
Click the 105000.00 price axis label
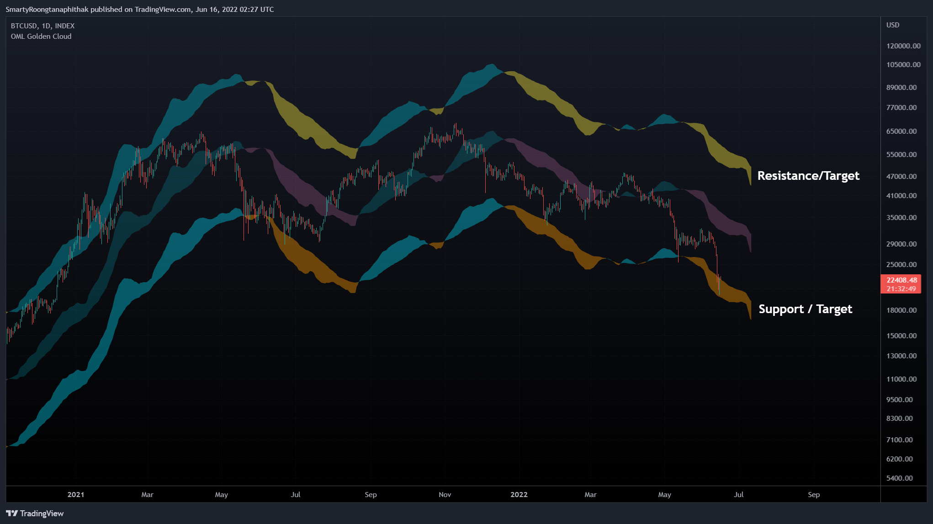(903, 65)
